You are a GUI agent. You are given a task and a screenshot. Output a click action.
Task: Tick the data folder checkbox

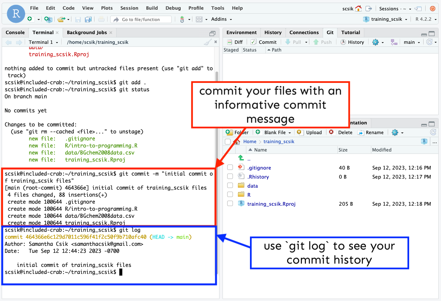coord(230,186)
